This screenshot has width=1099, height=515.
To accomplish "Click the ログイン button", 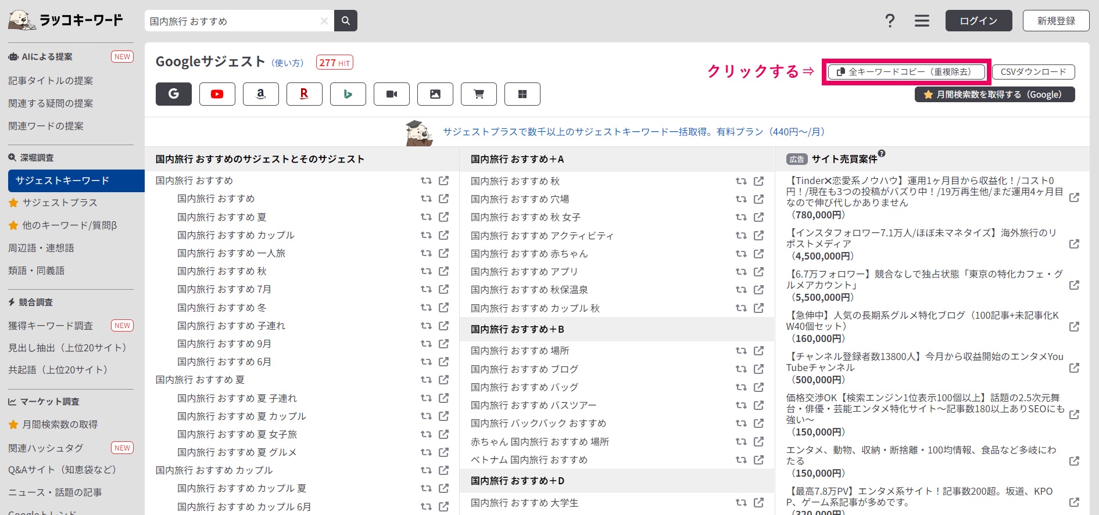I will tap(979, 21).
